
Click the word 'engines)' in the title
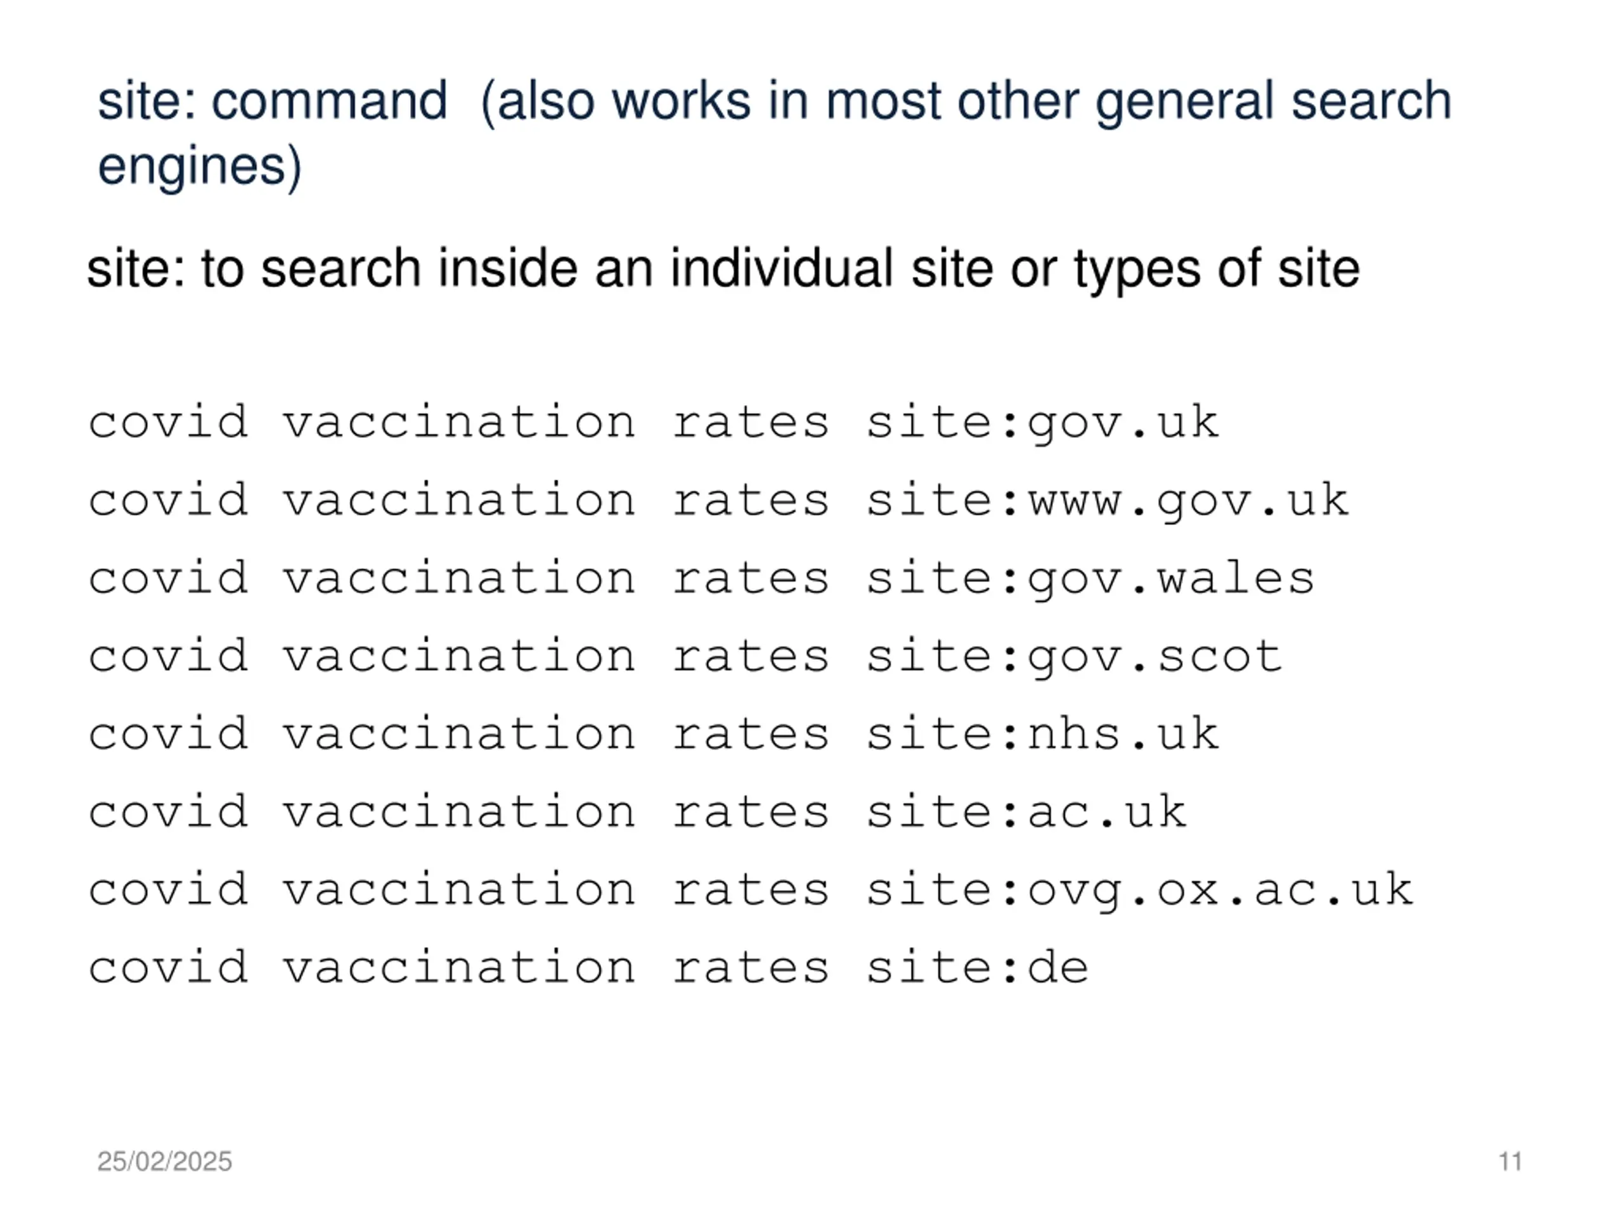click(x=200, y=167)
